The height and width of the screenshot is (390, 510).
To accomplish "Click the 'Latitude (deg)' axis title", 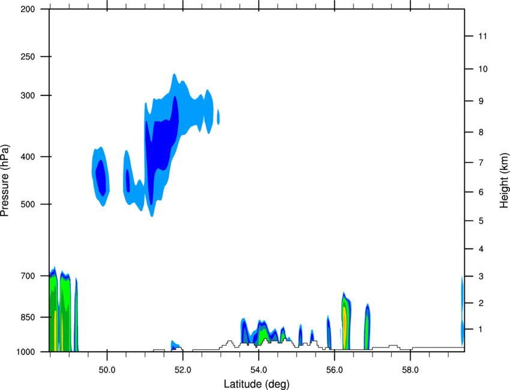I will [x=257, y=384].
